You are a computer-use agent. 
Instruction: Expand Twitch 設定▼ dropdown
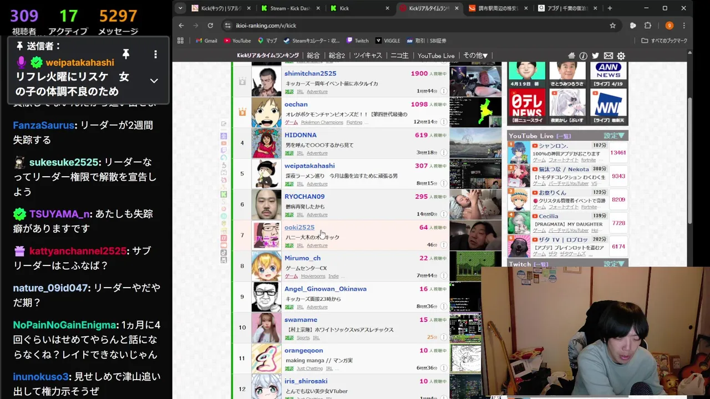coord(614,264)
